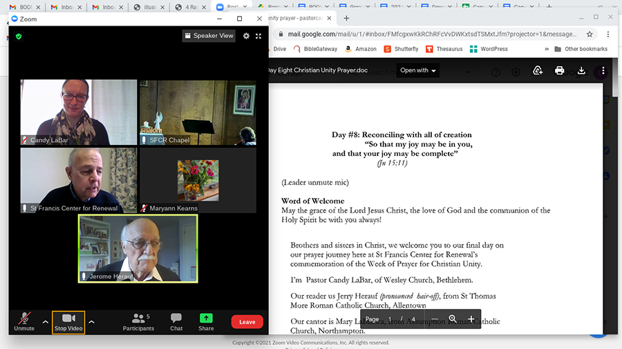Zoom out the document preview

tap(435, 319)
